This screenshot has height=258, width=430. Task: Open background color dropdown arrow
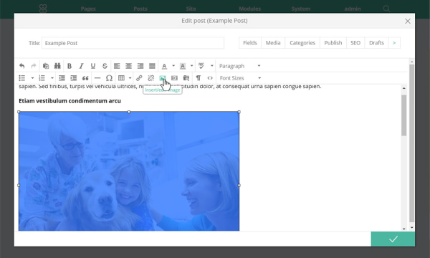[x=191, y=66]
